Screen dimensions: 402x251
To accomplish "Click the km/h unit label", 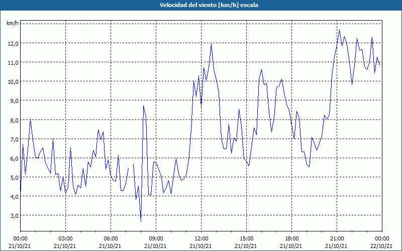I will click(12, 24).
